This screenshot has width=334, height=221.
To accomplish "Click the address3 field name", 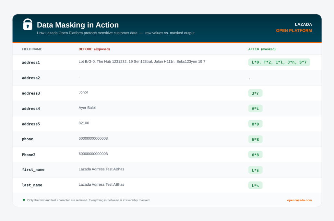I will click(31, 93).
